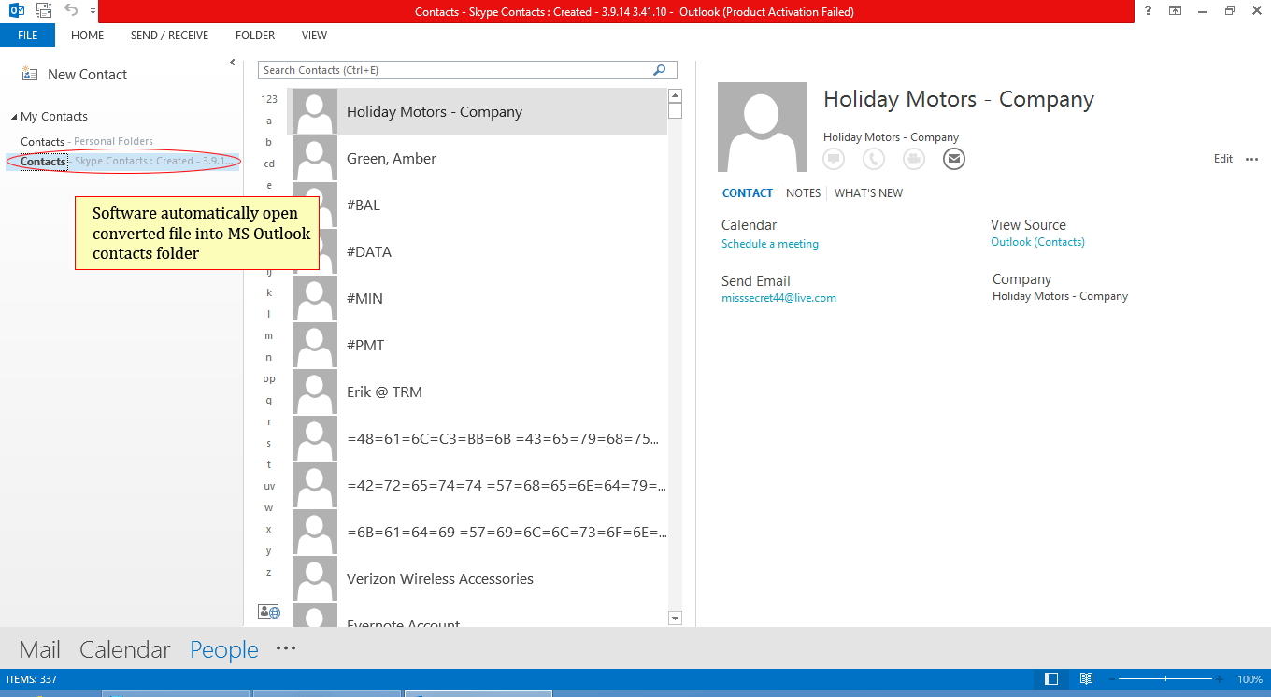Switch to Reading view status bar icon

[1087, 679]
